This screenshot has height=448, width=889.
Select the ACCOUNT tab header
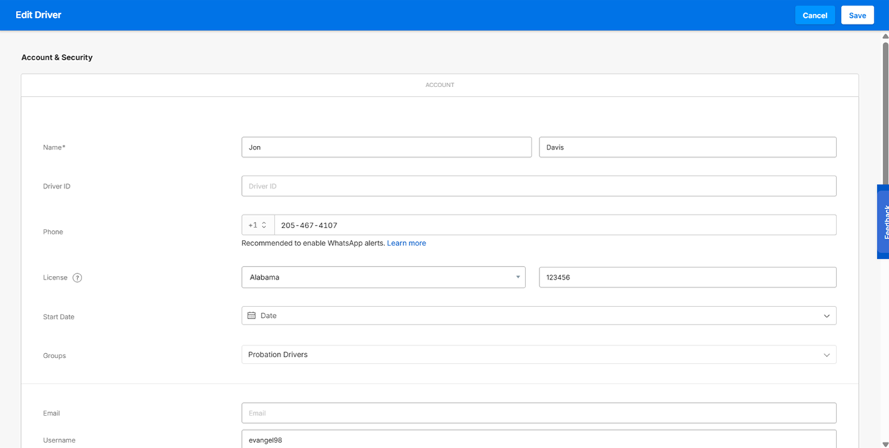click(440, 85)
